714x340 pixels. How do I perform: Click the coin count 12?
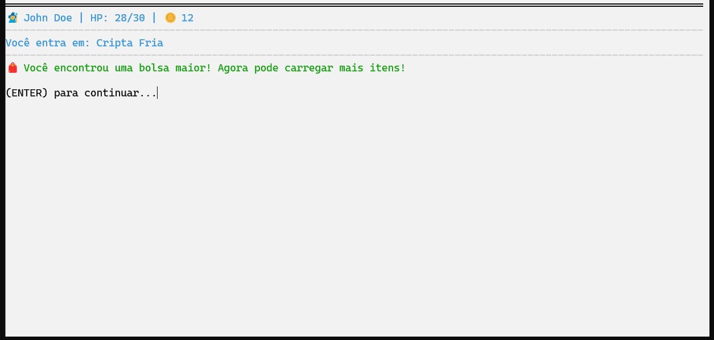pos(187,18)
